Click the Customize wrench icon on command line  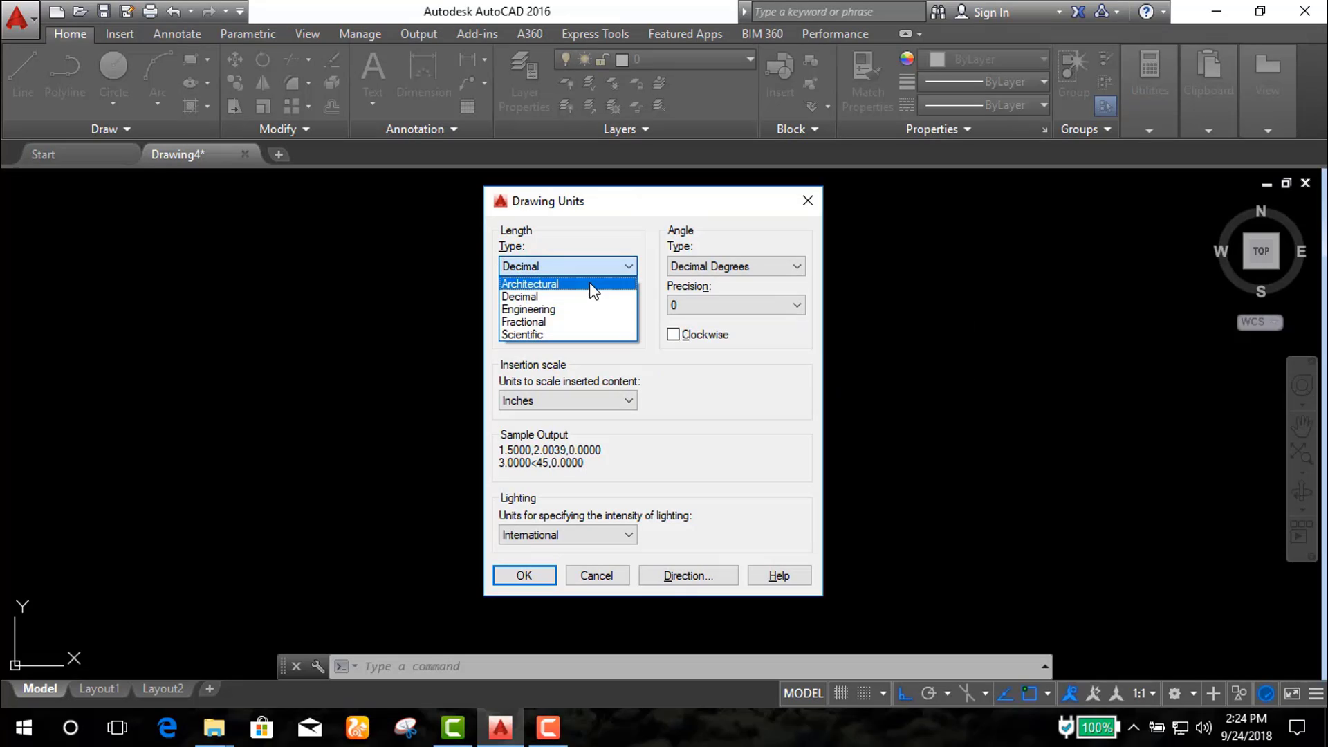[x=317, y=666]
